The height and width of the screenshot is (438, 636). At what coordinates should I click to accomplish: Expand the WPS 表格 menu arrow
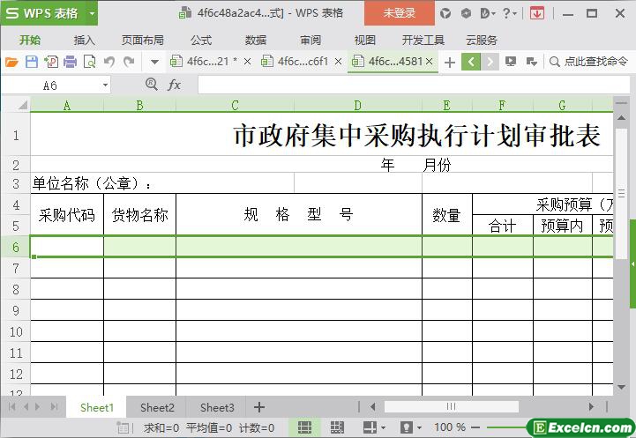pos(92,13)
